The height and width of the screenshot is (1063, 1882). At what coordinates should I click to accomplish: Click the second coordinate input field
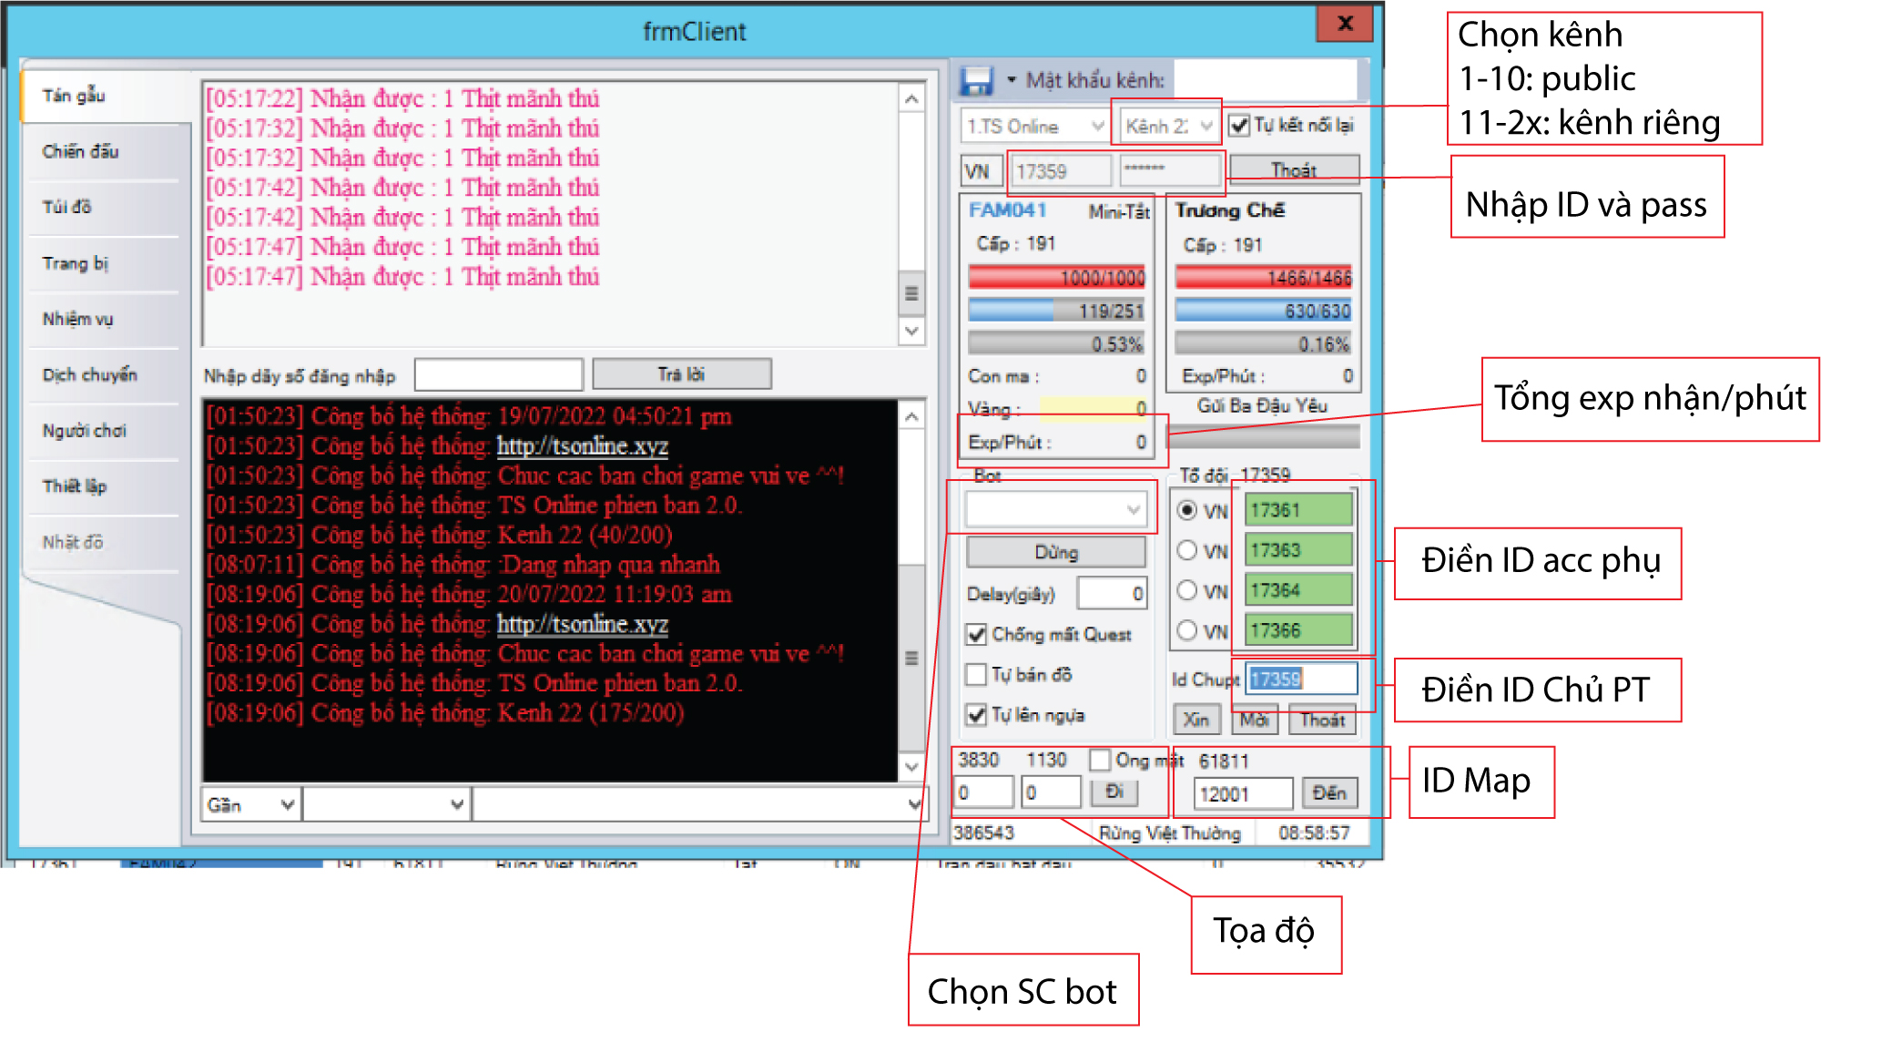1051,792
